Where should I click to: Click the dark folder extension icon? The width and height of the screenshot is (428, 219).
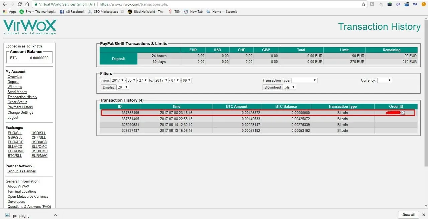[x=390, y=5]
